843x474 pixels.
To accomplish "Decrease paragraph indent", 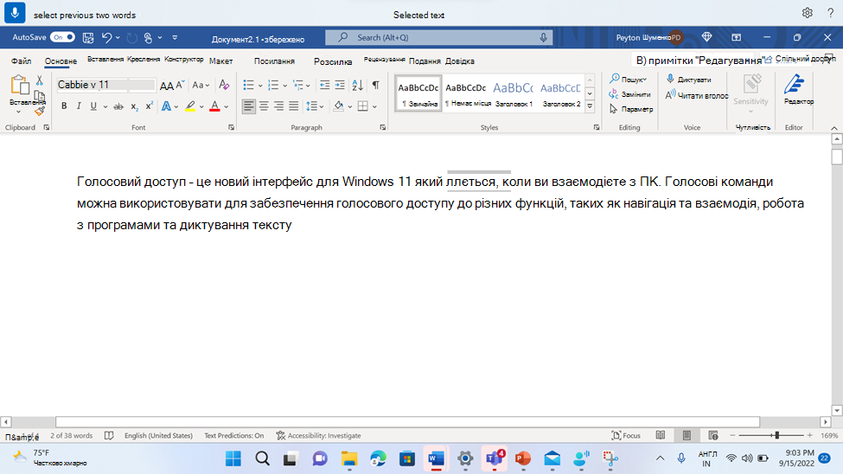I will (x=325, y=85).
